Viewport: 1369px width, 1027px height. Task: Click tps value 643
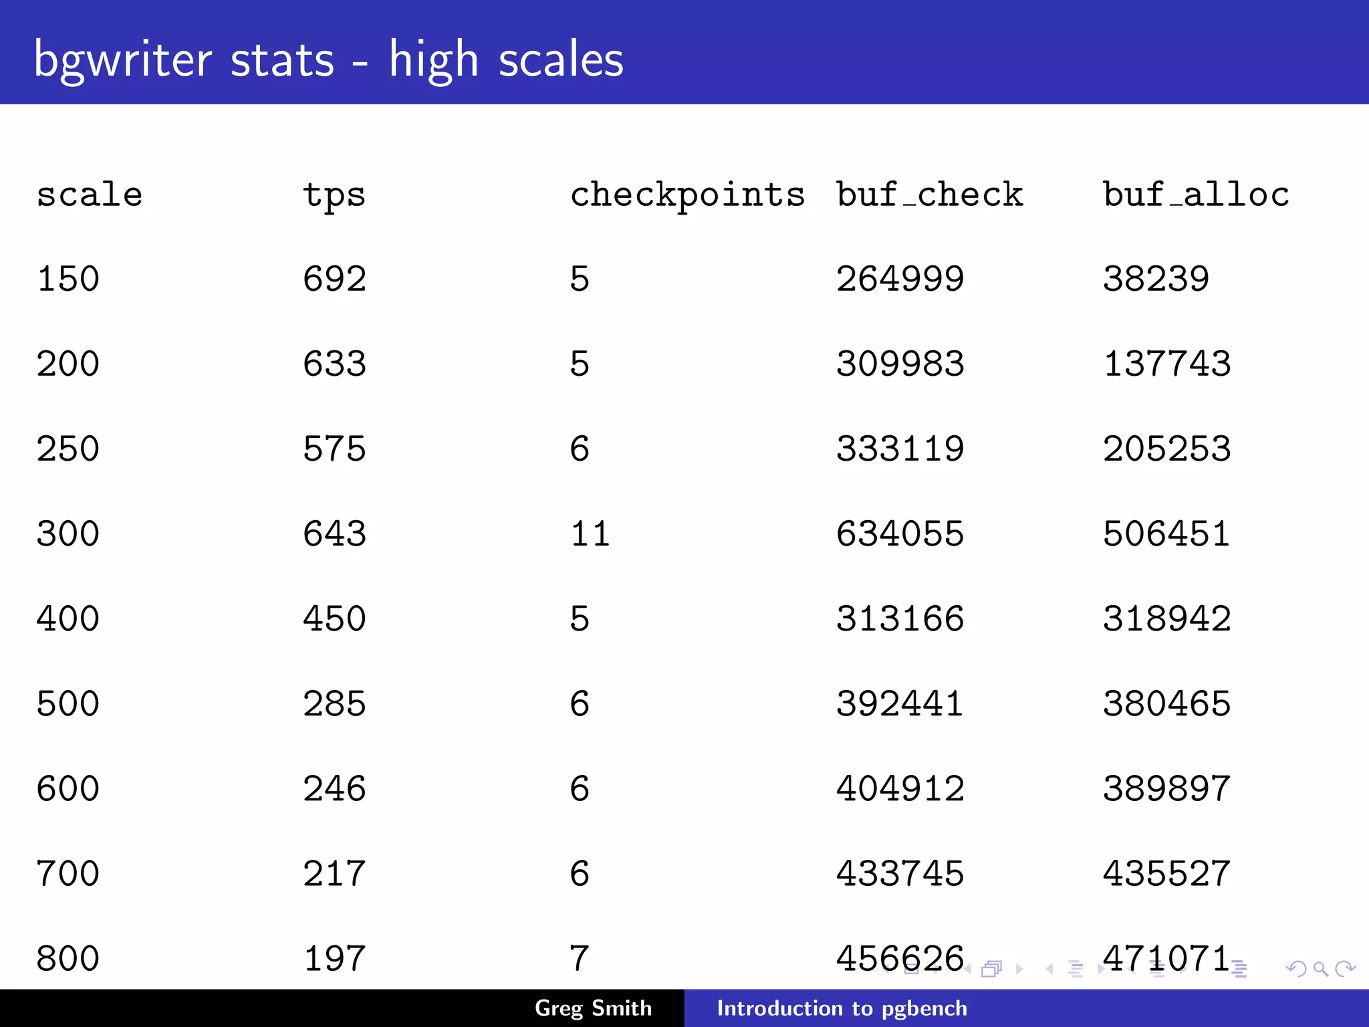click(334, 534)
